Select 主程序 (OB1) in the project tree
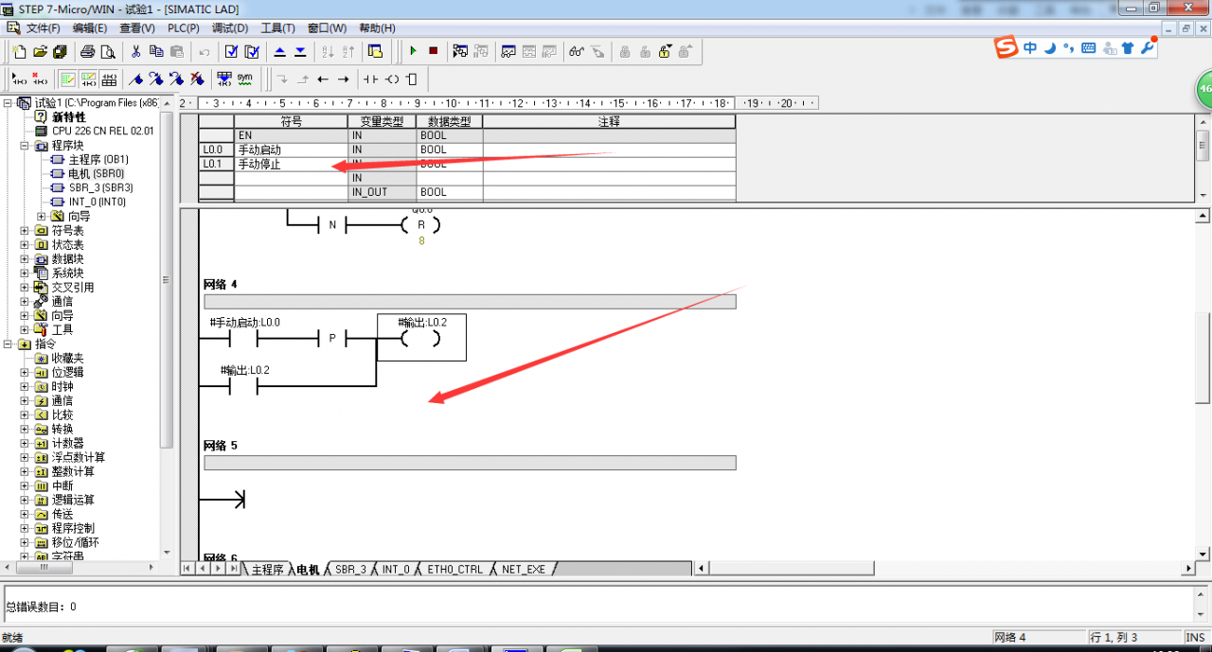Viewport: 1212px width, 652px height. (x=98, y=160)
